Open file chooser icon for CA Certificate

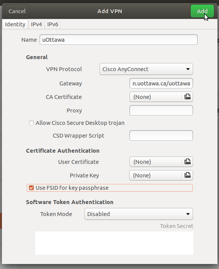187,97
